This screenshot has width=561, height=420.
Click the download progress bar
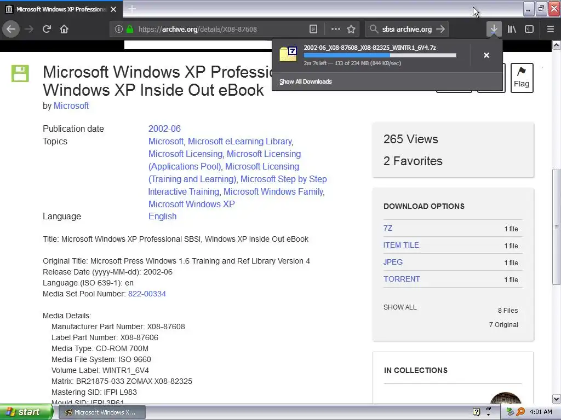pyautogui.click(x=380, y=55)
